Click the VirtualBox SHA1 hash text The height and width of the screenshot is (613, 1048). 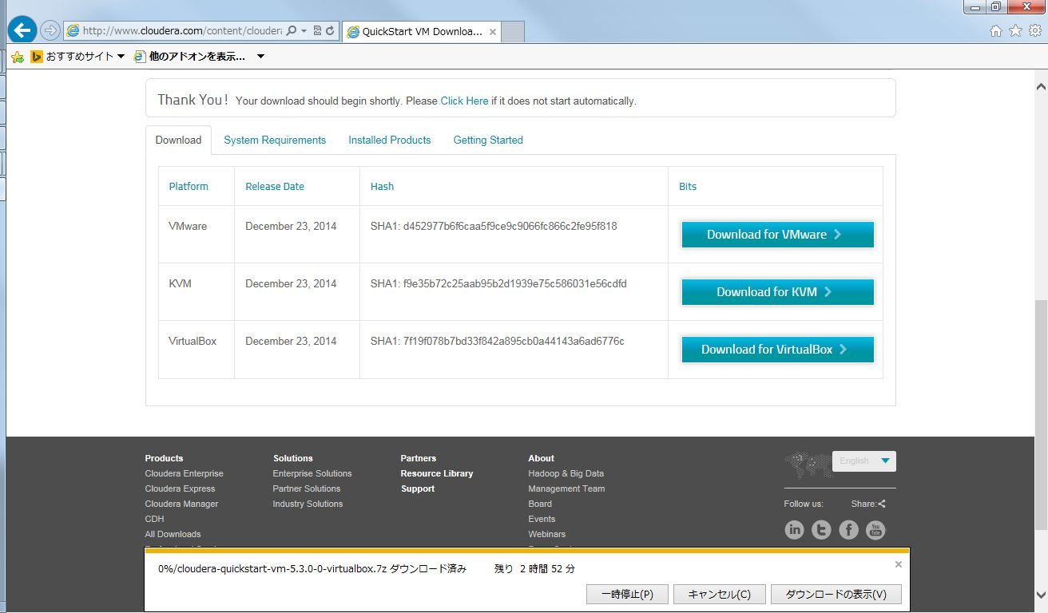point(498,341)
